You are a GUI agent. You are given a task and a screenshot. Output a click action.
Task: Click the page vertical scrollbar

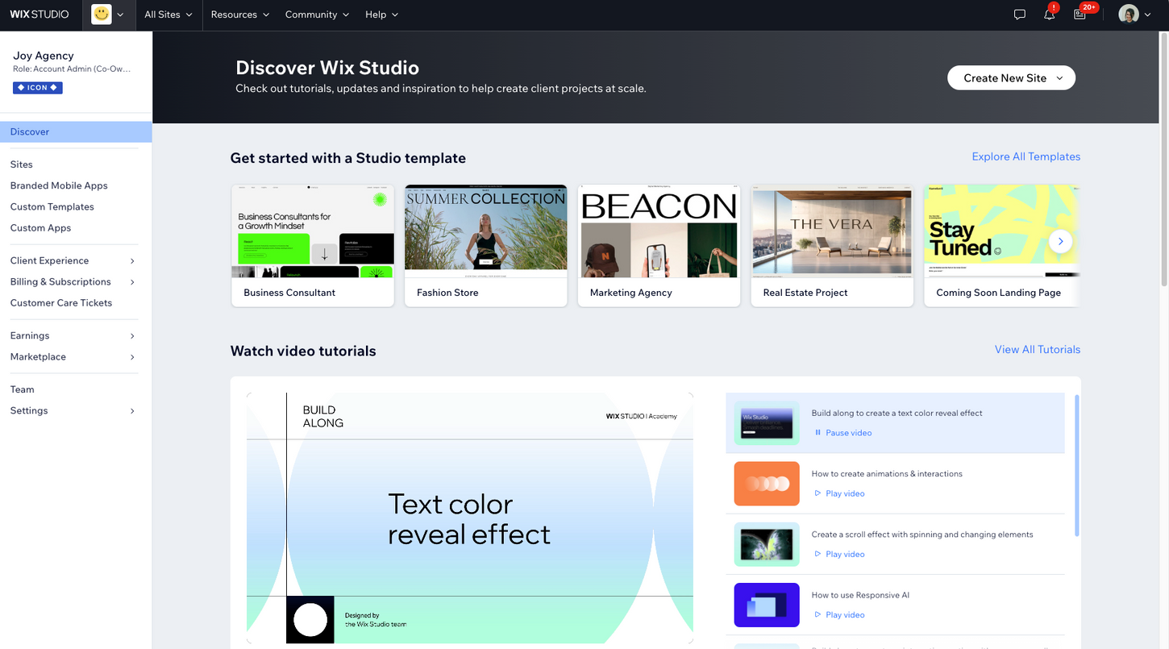1163,160
